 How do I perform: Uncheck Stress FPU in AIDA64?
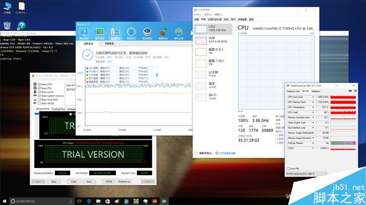pos(39,88)
